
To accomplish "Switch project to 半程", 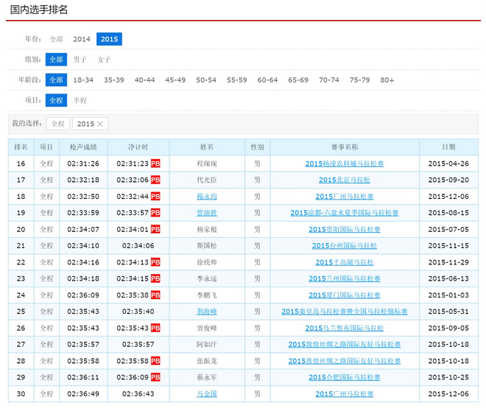I will click(80, 100).
